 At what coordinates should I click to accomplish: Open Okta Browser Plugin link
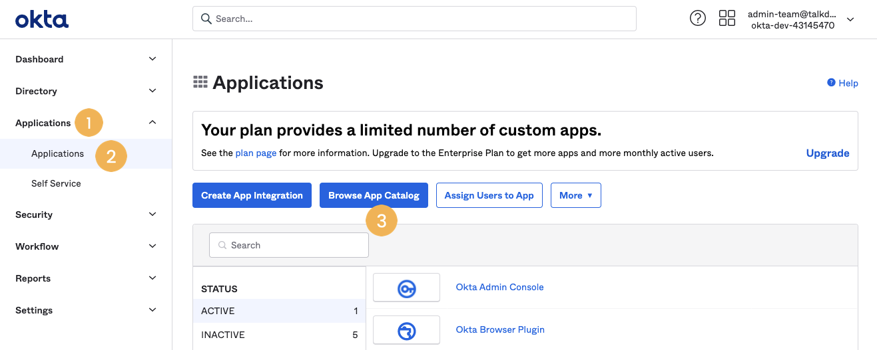[x=500, y=329]
